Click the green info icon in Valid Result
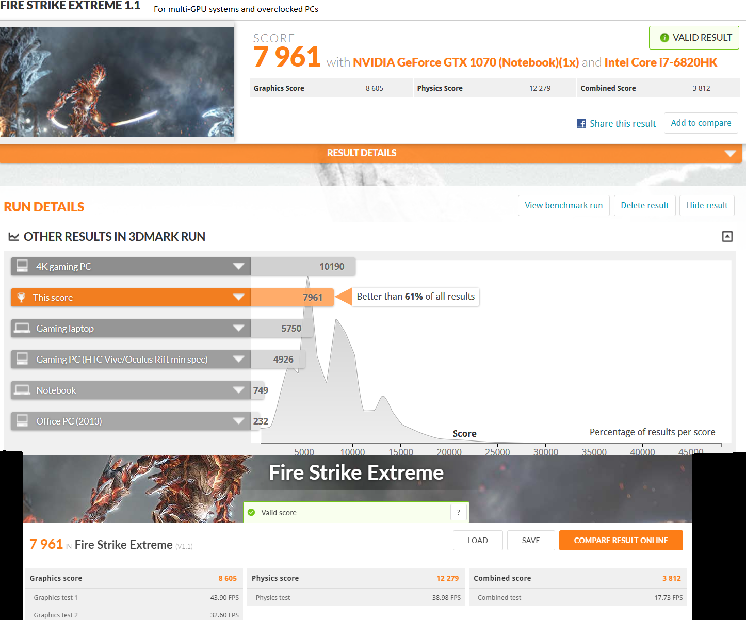This screenshot has height=620, width=746. (664, 38)
